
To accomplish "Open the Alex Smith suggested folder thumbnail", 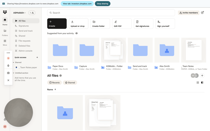I will 167,50.
